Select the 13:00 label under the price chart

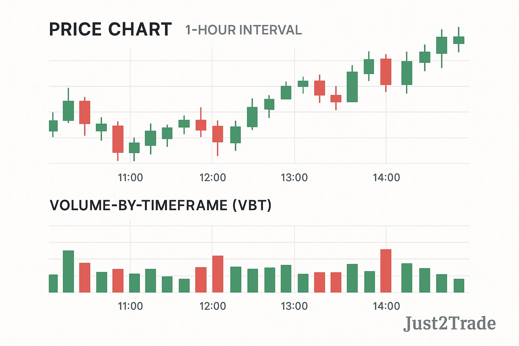(x=294, y=177)
